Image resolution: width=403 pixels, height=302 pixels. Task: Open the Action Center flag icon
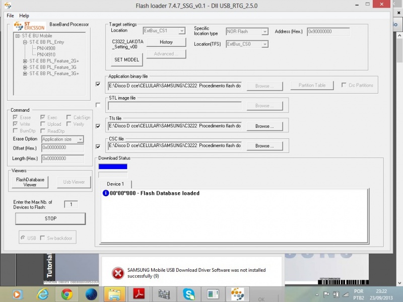pos(326,294)
